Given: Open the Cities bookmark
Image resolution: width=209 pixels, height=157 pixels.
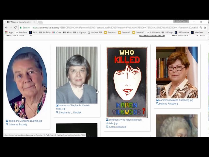Looking at the screenshot, I should point(57,32).
